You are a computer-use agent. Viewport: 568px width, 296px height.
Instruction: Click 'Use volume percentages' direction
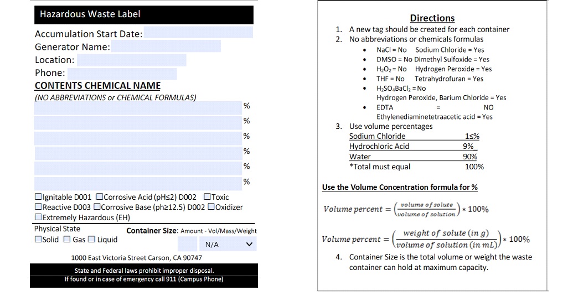click(391, 126)
